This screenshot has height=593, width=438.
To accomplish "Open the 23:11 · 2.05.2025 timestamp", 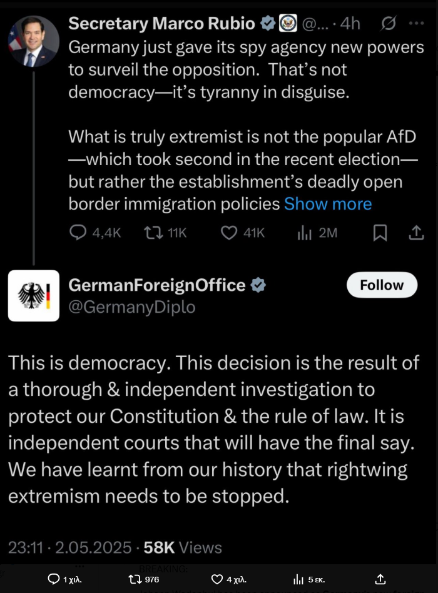I will (69, 547).
